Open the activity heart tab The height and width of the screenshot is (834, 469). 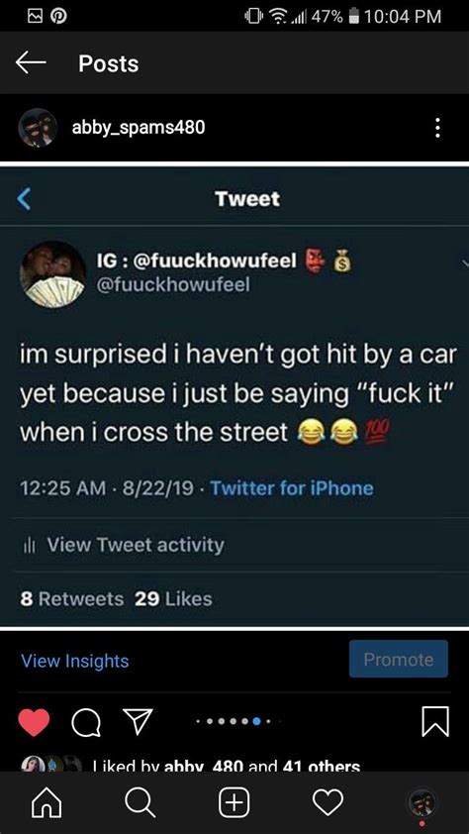tap(328, 802)
